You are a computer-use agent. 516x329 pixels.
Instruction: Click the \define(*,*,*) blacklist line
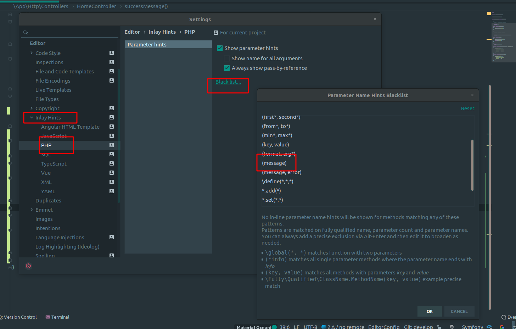click(277, 182)
